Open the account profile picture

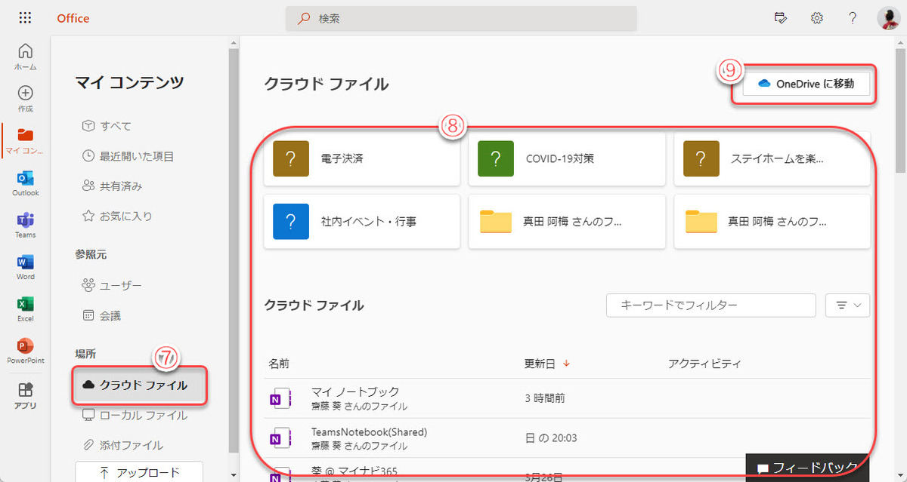click(x=888, y=18)
